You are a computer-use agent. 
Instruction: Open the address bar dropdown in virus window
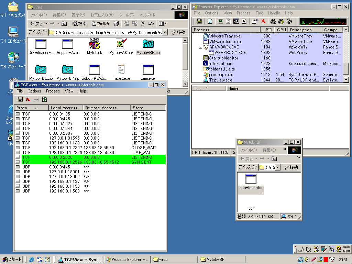coord(165,32)
